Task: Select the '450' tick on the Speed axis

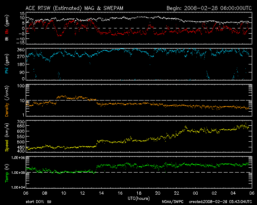Action: click(x=20, y=147)
